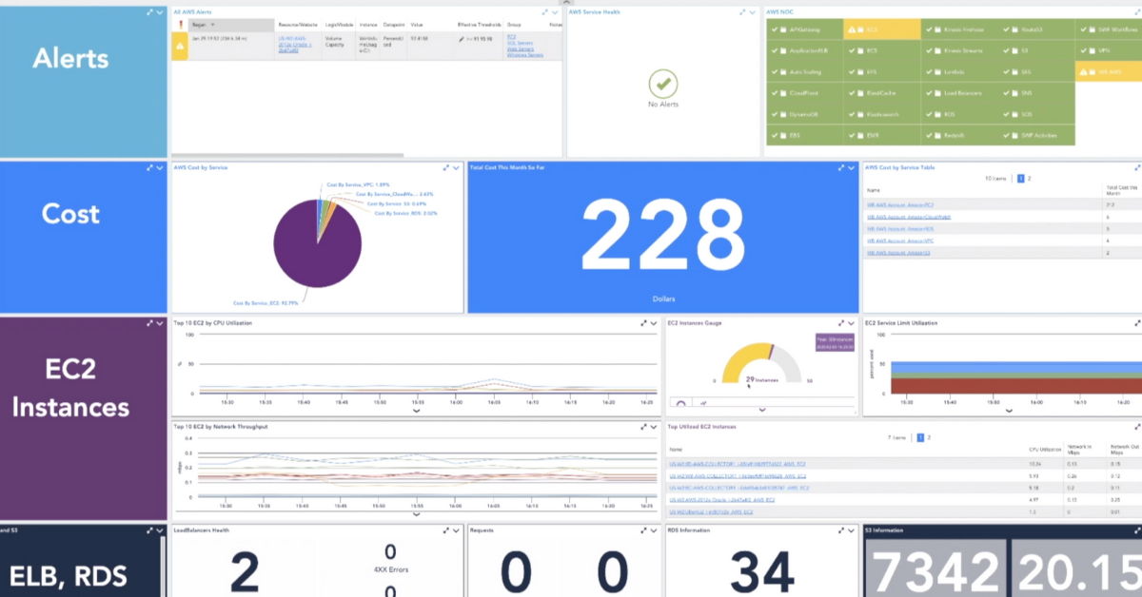Click the purple EC2 slice of the cost pie chart

point(317,245)
